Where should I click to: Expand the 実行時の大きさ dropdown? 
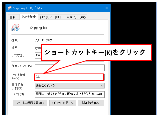click(70, 85)
